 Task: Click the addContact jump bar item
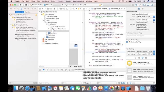tap(114, 9)
